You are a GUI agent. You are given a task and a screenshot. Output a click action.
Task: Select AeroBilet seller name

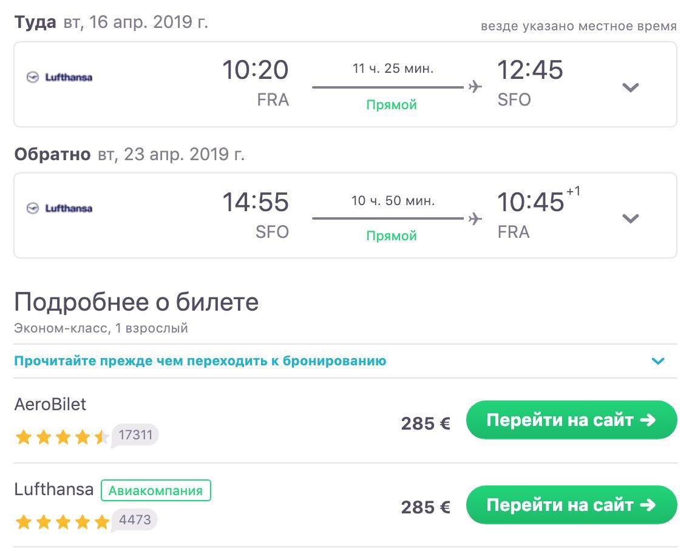[50, 405]
